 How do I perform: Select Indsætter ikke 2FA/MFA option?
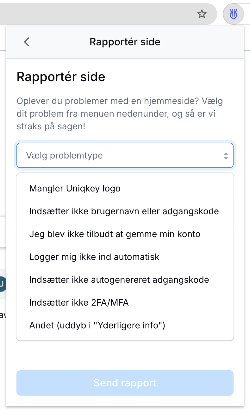[125, 303]
